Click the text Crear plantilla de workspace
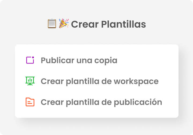 (99, 81)
